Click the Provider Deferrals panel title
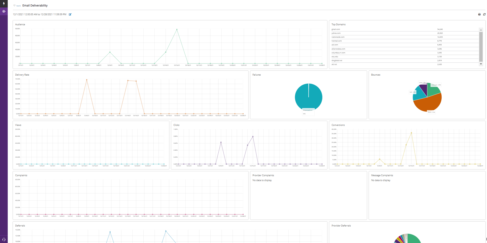 (x=341, y=226)
